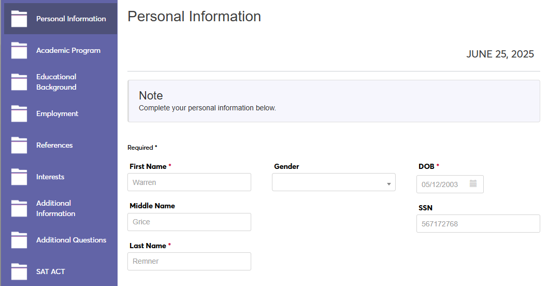
Task: Click the First Name input field
Action: 189,182
